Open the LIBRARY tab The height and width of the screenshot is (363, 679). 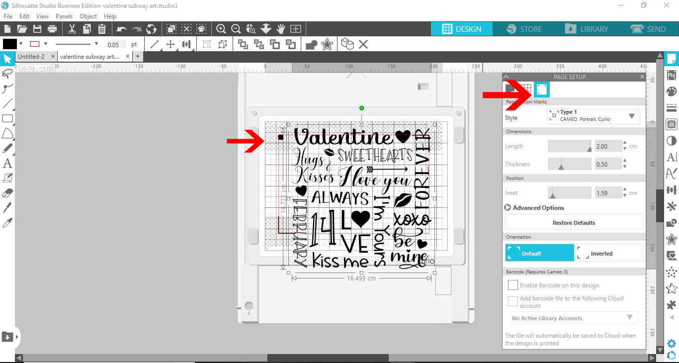click(587, 29)
